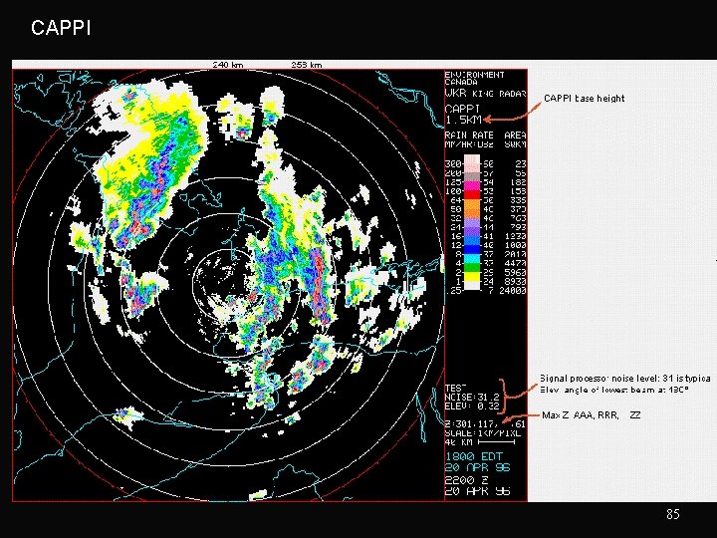Click the "253 km" range label
This screenshot has height=538, width=717.
[307, 65]
